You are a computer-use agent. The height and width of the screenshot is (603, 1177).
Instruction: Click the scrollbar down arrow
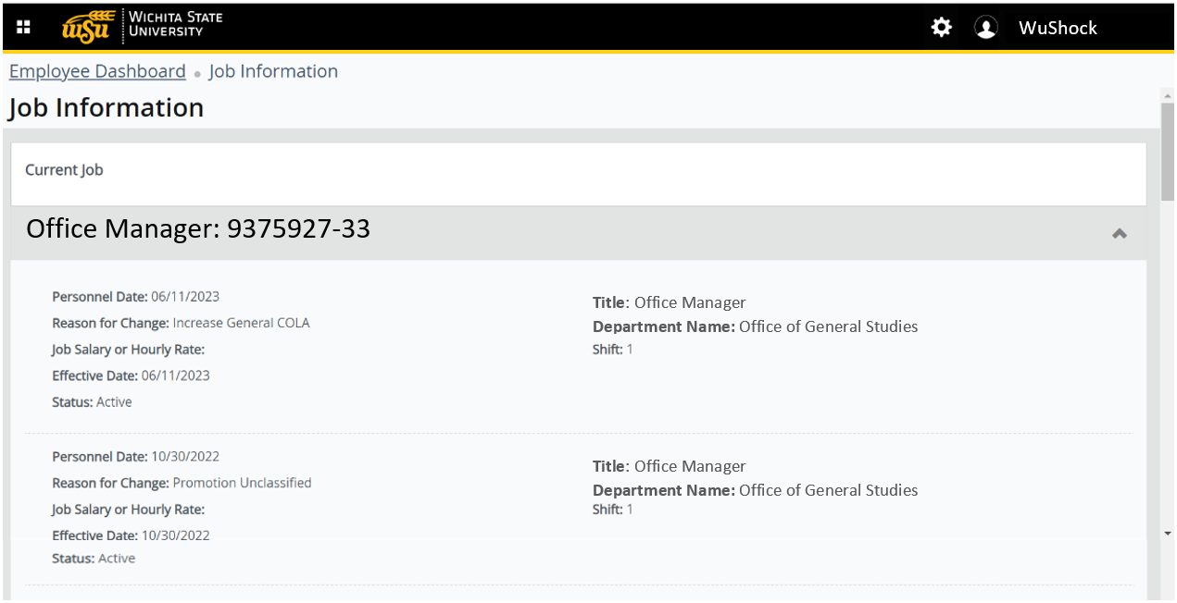point(1168,534)
